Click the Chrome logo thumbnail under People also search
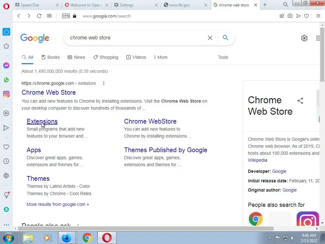 point(256,219)
